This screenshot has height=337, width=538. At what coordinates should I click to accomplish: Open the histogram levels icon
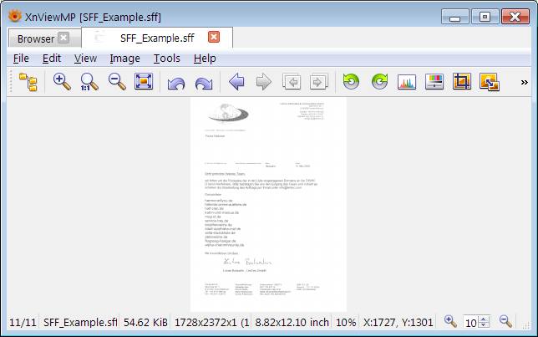click(x=407, y=82)
